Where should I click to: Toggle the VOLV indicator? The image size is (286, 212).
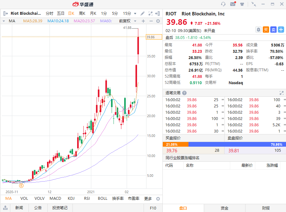click(x=40, y=198)
